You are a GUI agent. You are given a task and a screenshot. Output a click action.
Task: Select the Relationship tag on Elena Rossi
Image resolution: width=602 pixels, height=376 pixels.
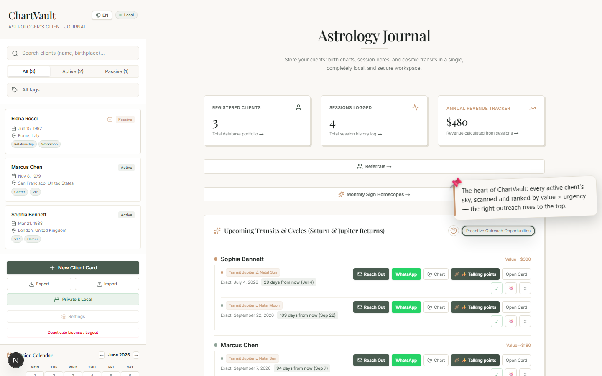click(x=24, y=144)
